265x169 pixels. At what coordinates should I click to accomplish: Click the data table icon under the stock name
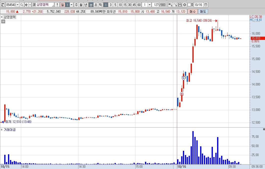click(3, 21)
